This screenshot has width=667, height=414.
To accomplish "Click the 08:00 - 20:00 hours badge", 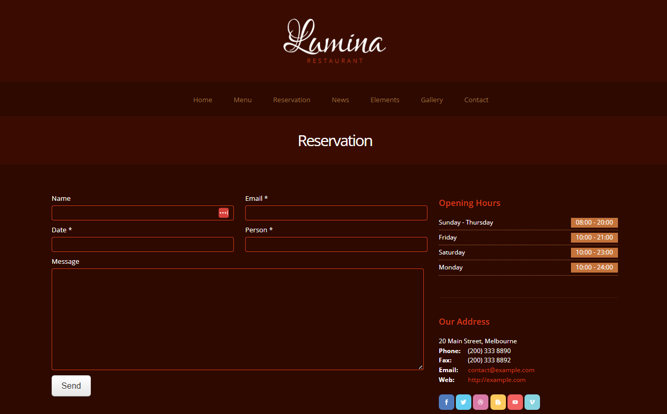I will coord(594,222).
